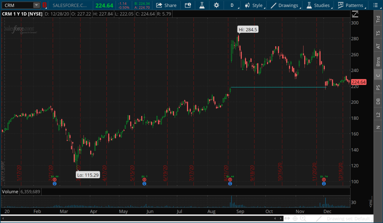Click the curve icon above the price axis

(355, 14)
